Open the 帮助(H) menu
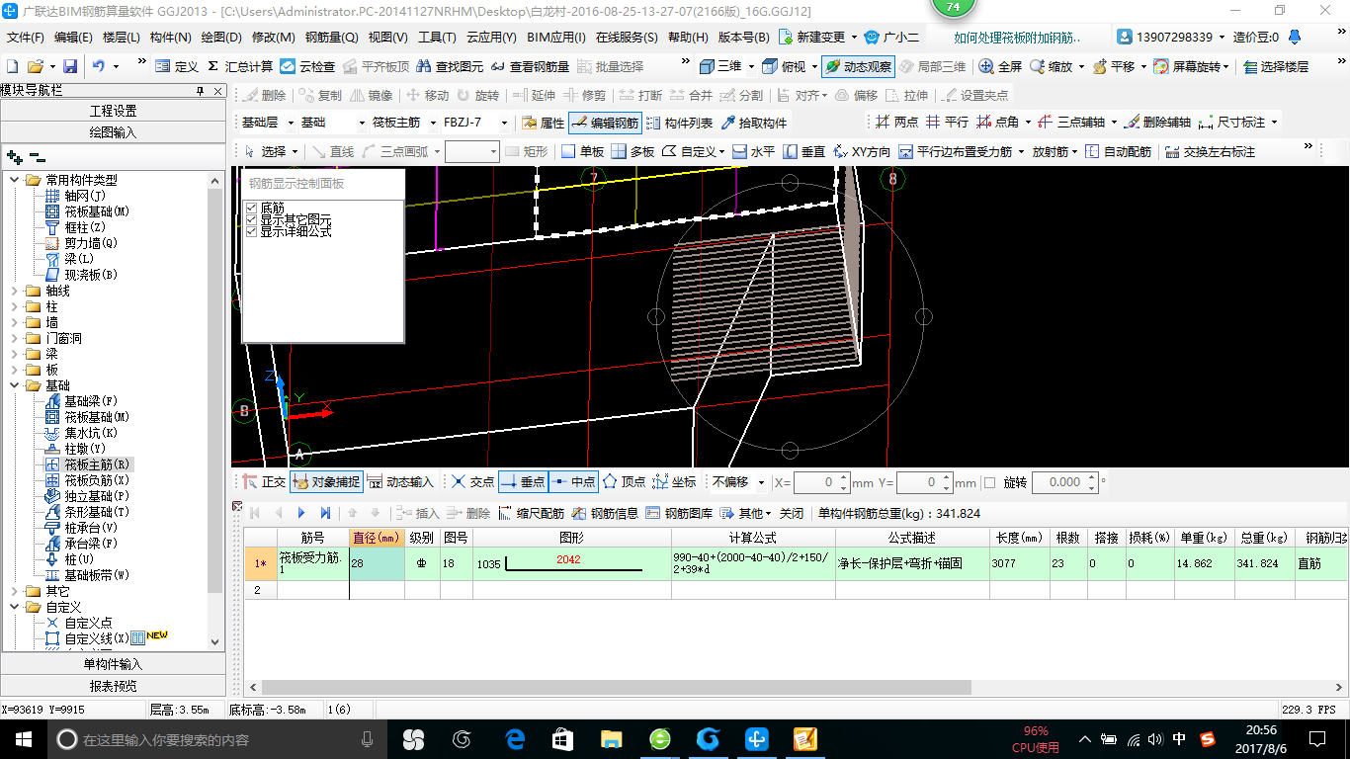Screen dimensions: 1350x759 688,38
